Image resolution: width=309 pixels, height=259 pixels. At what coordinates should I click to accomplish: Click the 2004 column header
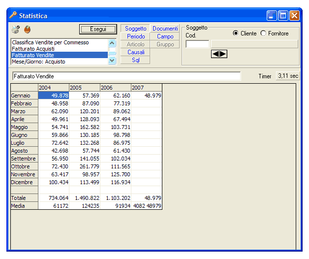[x=54, y=88]
